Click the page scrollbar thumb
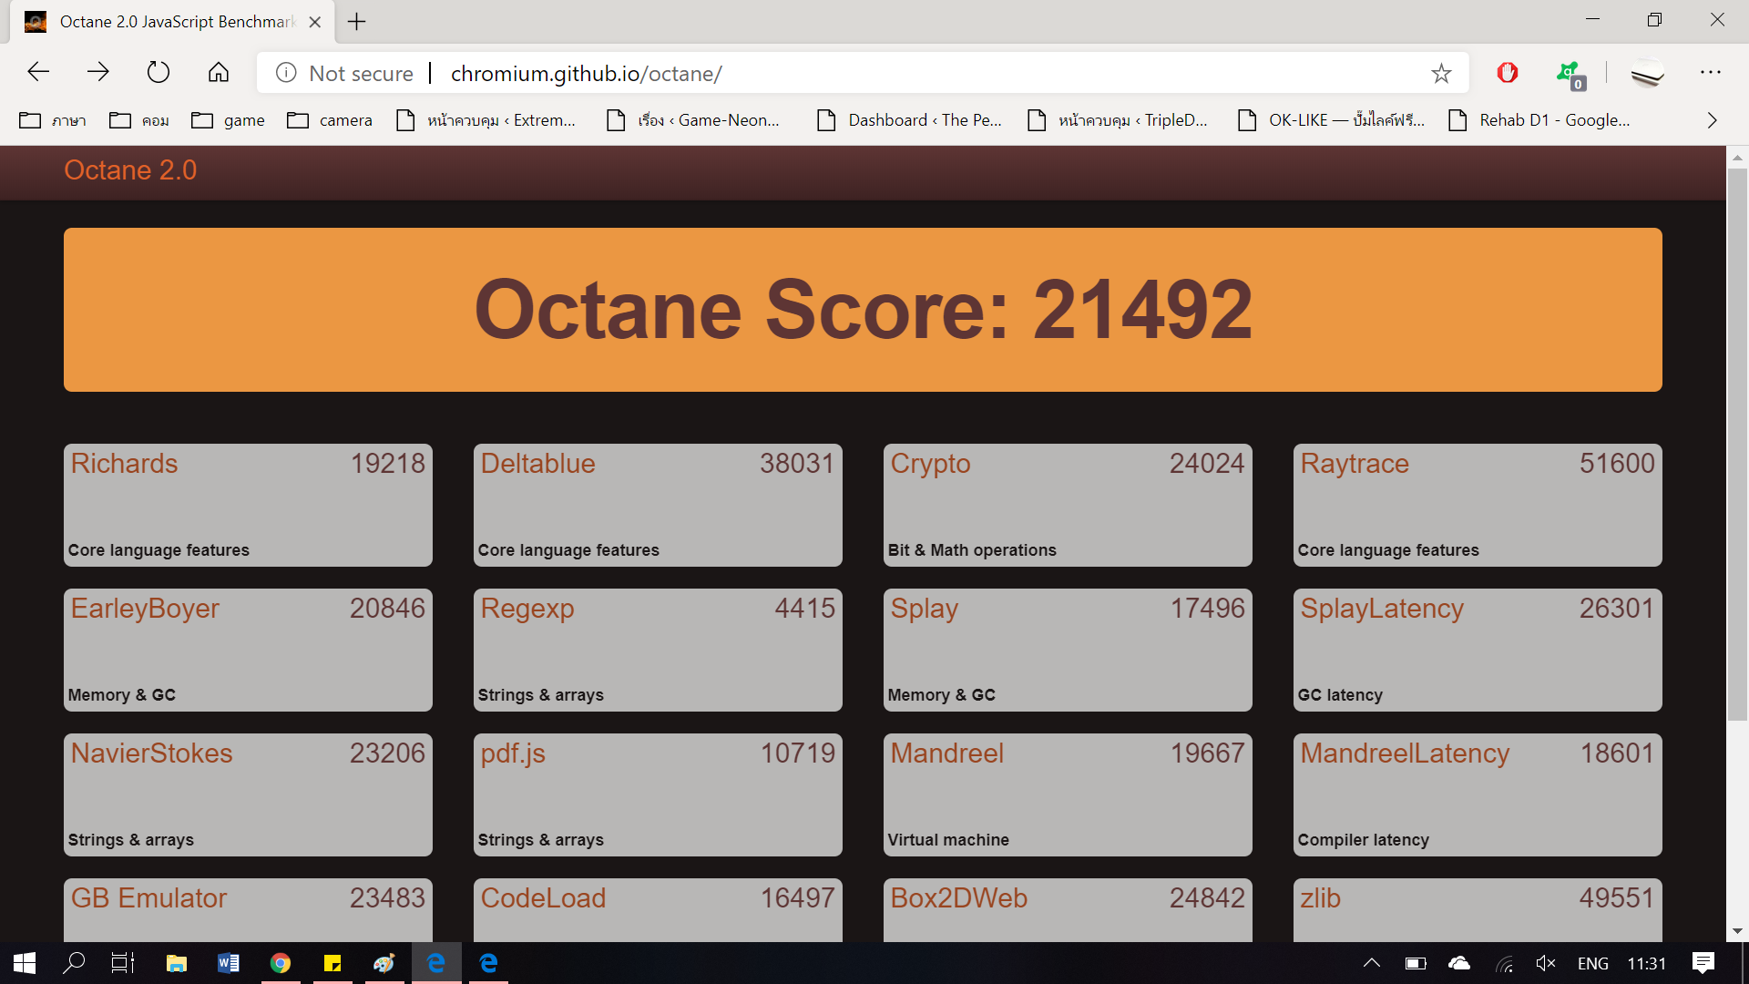Image resolution: width=1749 pixels, height=984 pixels. [x=1737, y=445]
